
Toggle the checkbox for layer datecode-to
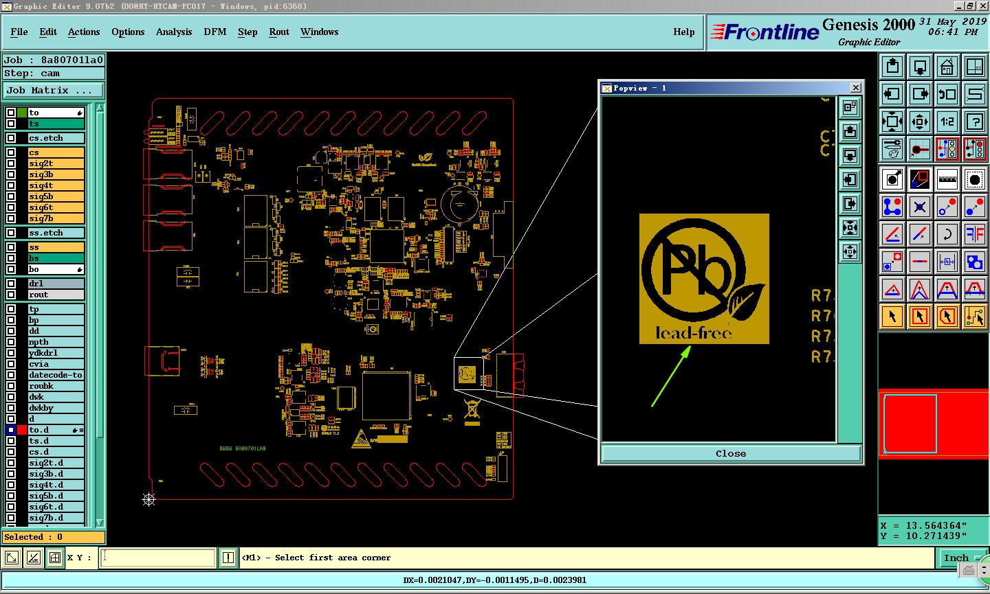[11, 375]
